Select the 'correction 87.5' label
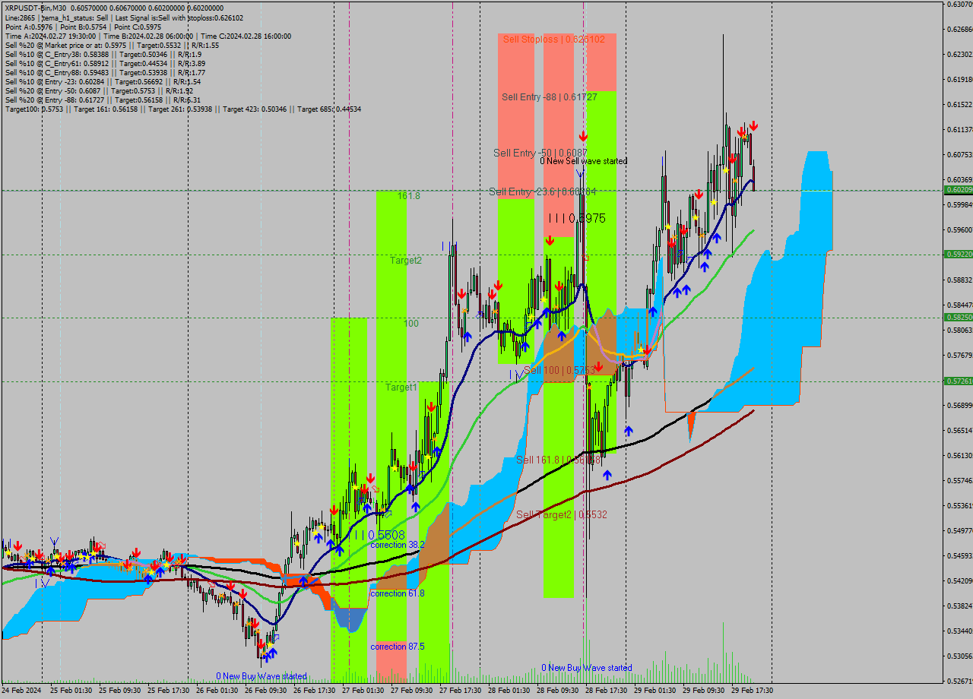973x699 pixels. (398, 647)
